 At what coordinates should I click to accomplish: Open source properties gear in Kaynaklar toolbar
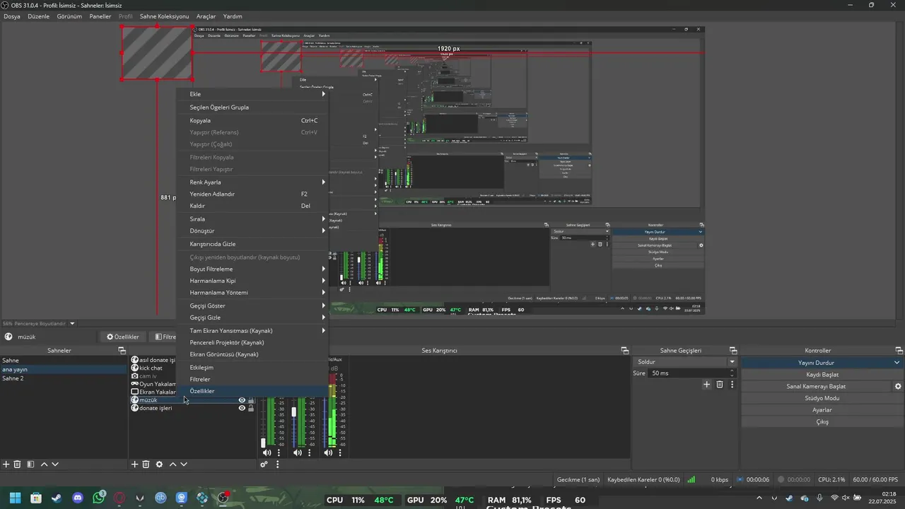point(159,464)
